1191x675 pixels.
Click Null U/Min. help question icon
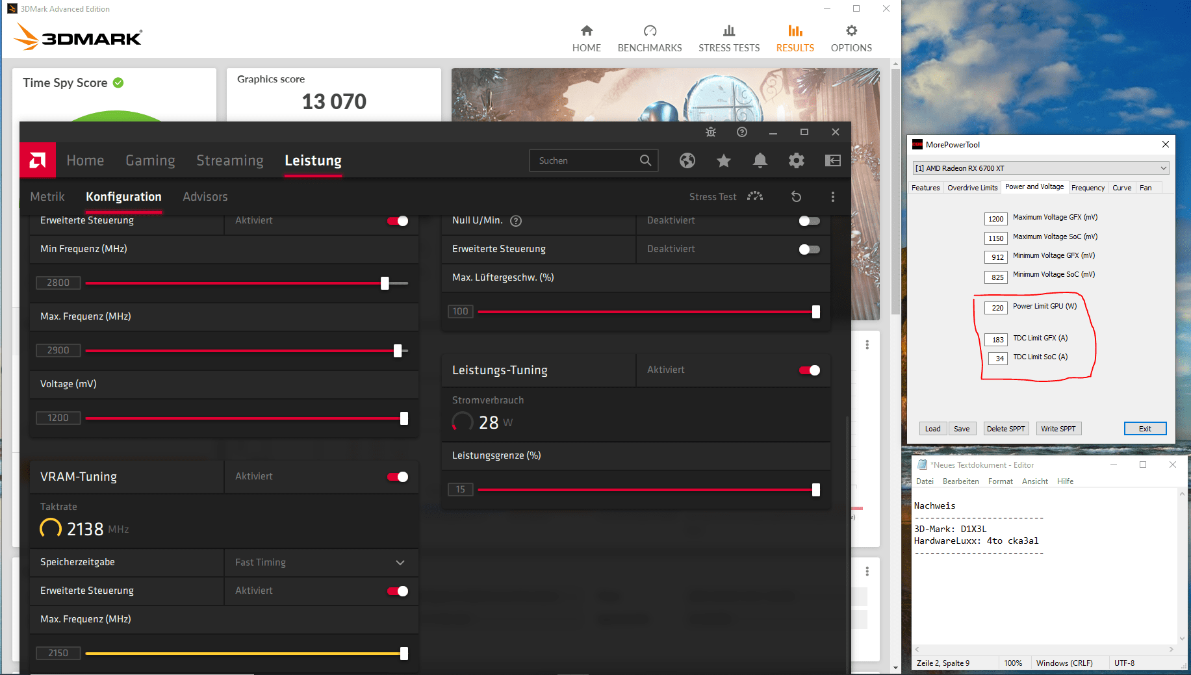(516, 221)
